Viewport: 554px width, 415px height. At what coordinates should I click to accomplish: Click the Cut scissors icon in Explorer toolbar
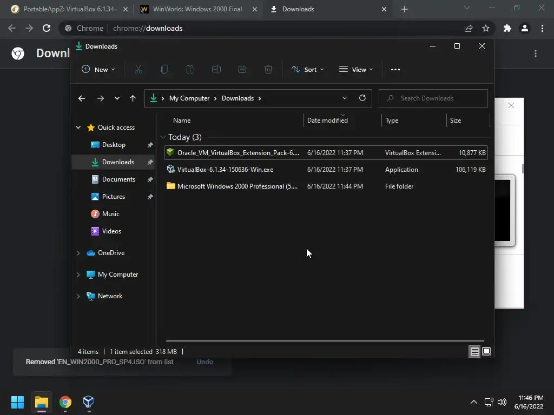click(x=138, y=70)
